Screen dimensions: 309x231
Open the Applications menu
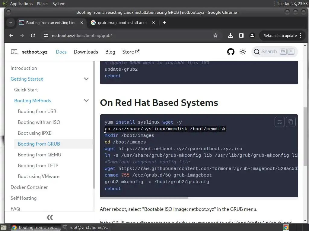(21, 4)
